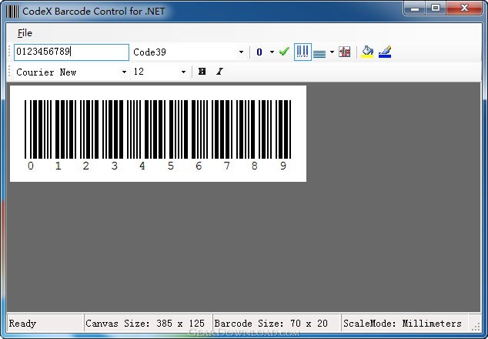Toggle bold text formatting
The height and width of the screenshot is (339, 488).
pos(202,72)
